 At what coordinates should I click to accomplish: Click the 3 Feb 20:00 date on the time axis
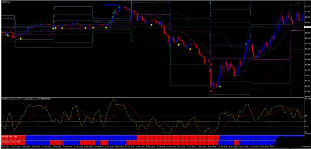point(25,147)
